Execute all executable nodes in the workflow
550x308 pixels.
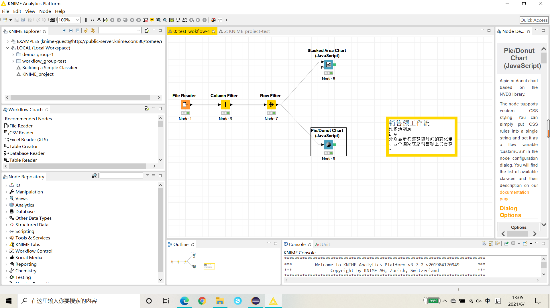[119, 20]
